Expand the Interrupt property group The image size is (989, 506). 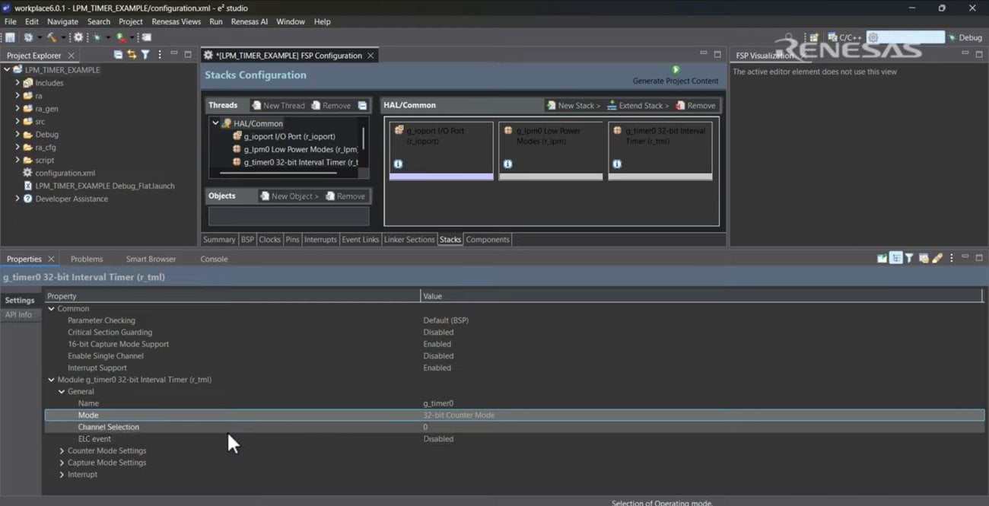coord(62,475)
